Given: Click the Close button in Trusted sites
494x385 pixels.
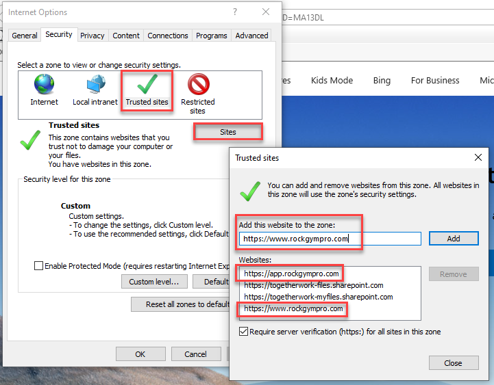Looking at the screenshot, I should 454,362.
